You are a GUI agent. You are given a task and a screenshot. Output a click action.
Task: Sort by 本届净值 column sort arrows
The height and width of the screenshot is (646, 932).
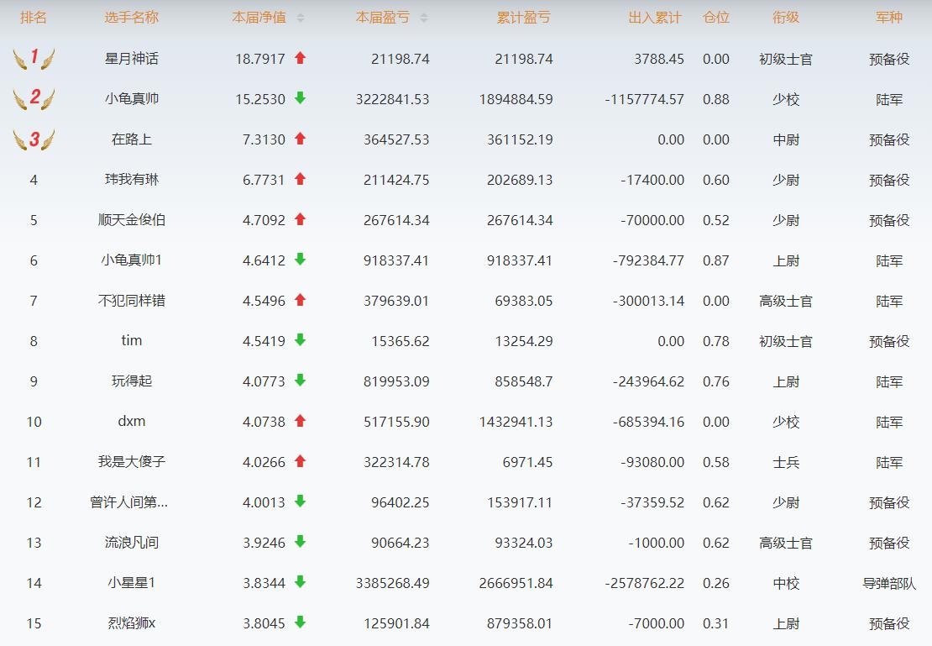[x=301, y=18]
